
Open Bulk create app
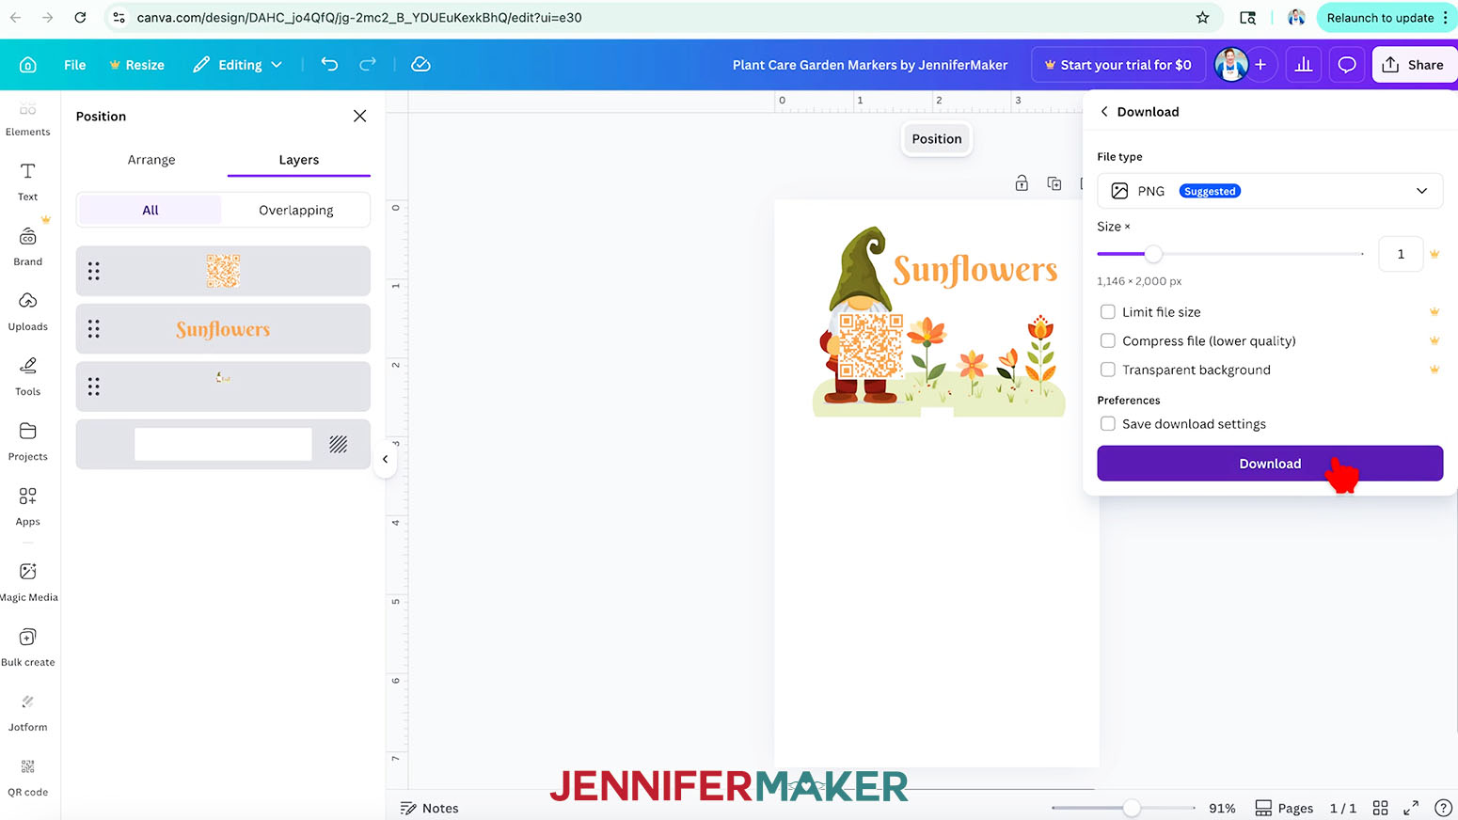pyautogui.click(x=28, y=647)
